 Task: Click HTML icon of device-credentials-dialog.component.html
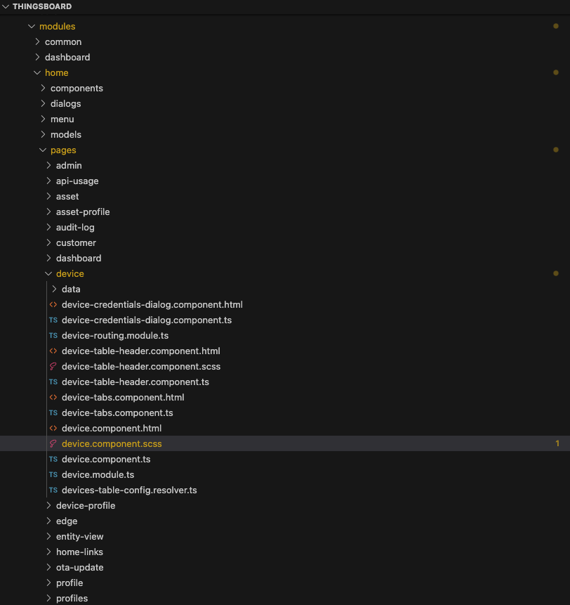(53, 305)
